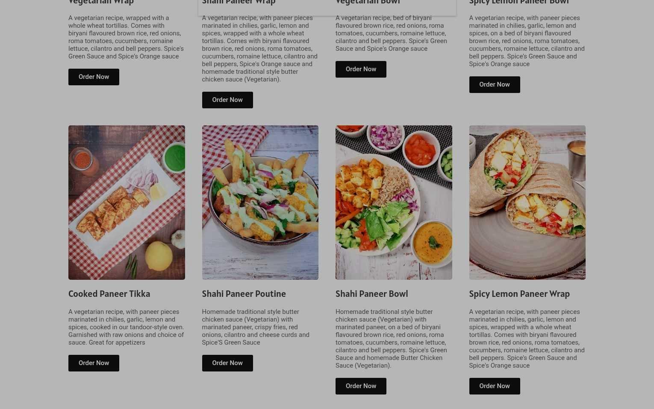Click the Shahi Paneer Poutine description text
654x409 pixels.
pyautogui.click(x=256, y=327)
